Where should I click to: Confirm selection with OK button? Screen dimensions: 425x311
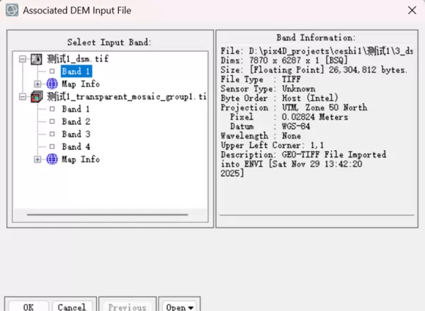[28, 307]
